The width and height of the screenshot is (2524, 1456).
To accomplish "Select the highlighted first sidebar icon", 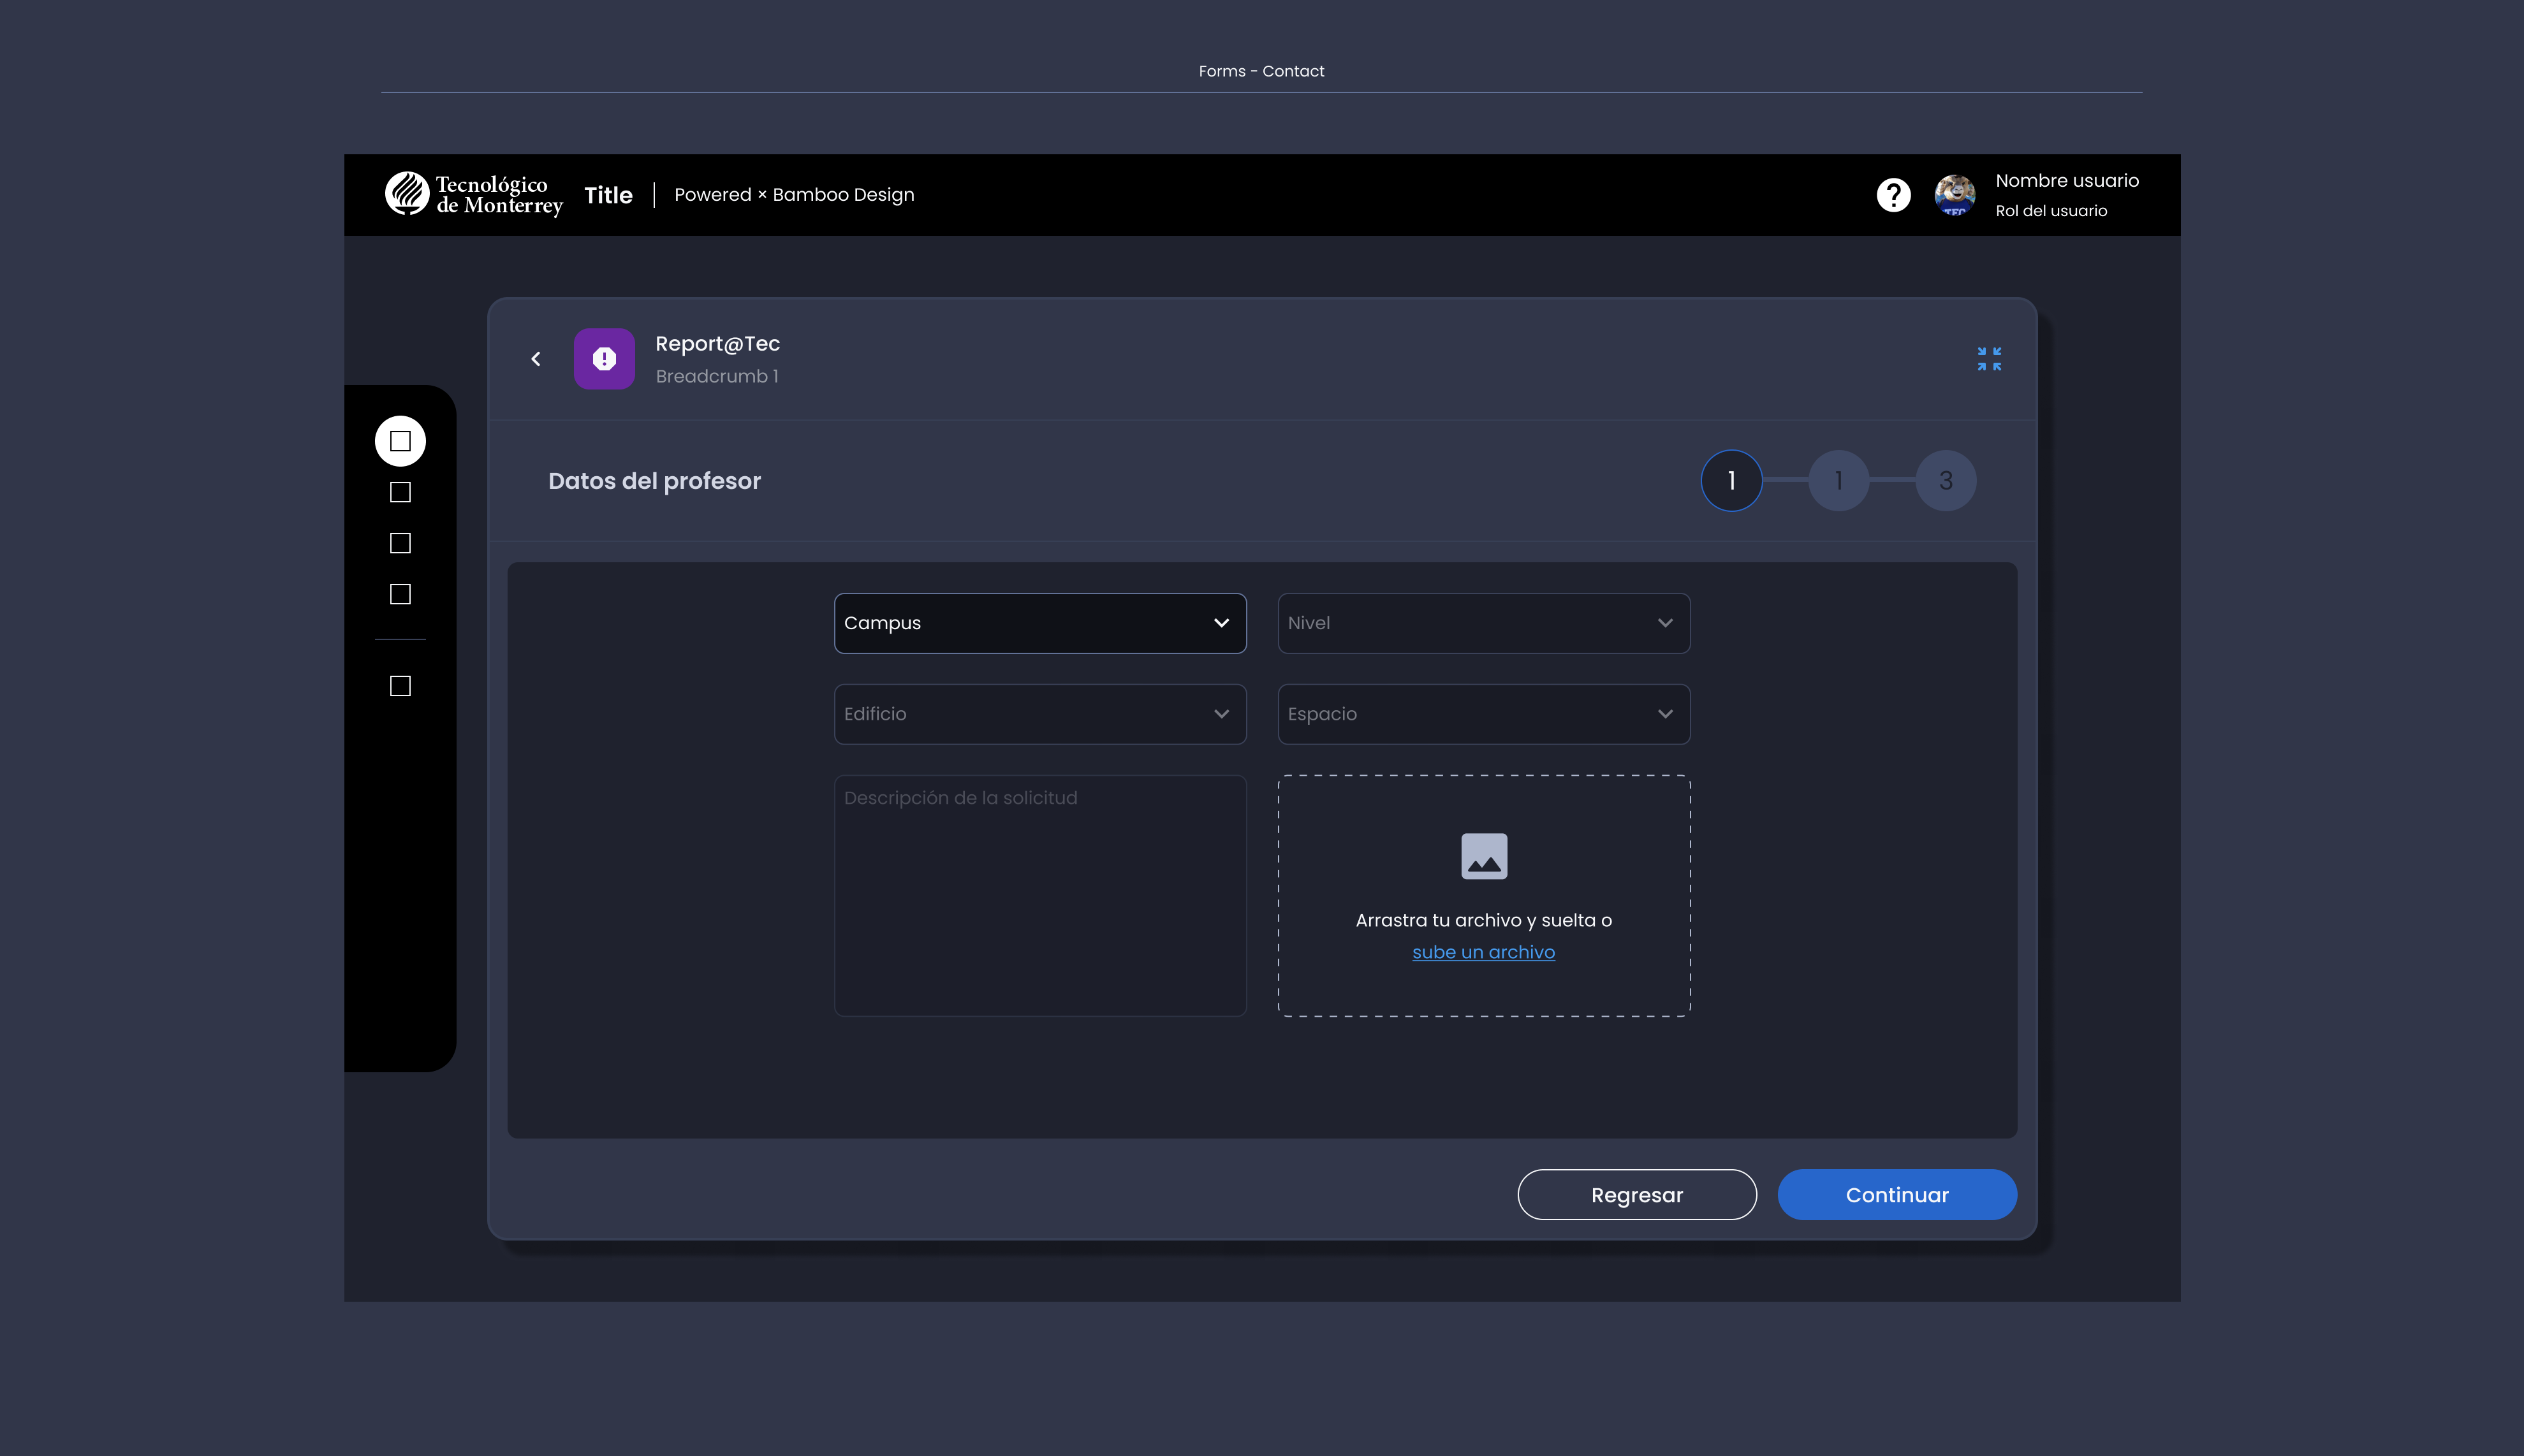I will tap(400, 441).
